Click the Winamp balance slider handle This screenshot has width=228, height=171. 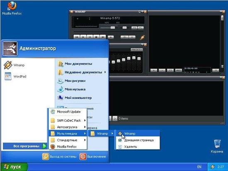(x=124, y=28)
